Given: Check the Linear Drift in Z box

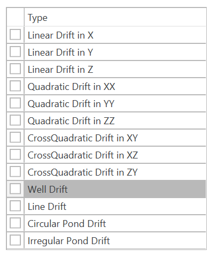Looking at the screenshot, I should click(x=15, y=69).
